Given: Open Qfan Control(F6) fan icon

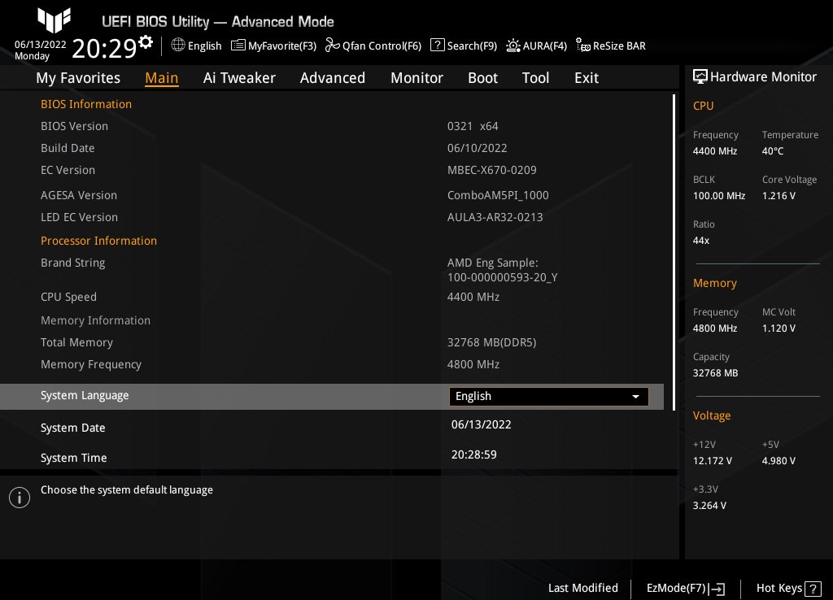Looking at the screenshot, I should (333, 46).
